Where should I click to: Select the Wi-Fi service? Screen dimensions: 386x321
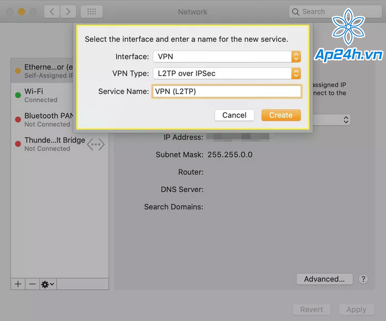(42, 95)
